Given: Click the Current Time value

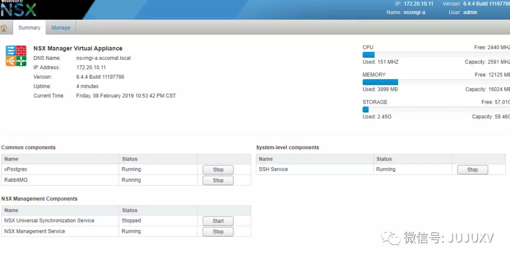Looking at the screenshot, I should 126,96.
